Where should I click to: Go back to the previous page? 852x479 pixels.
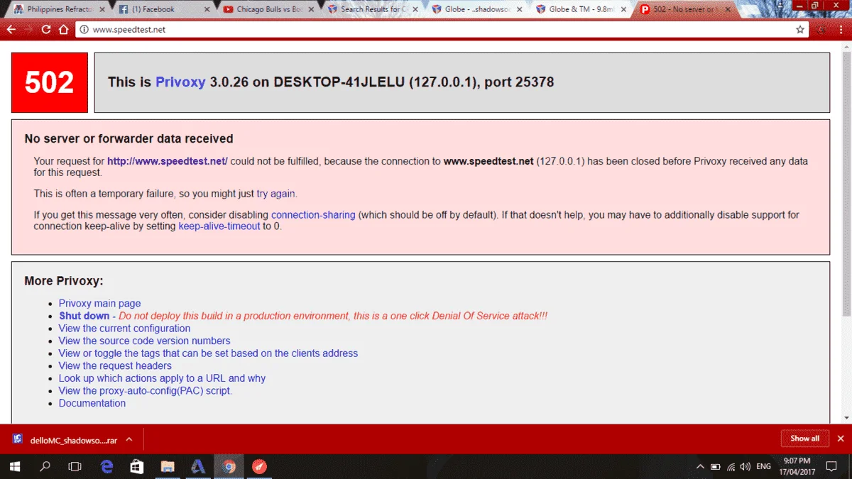11,30
